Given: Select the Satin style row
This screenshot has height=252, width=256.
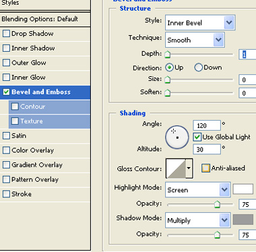Looking at the screenshot, I should (45, 135).
